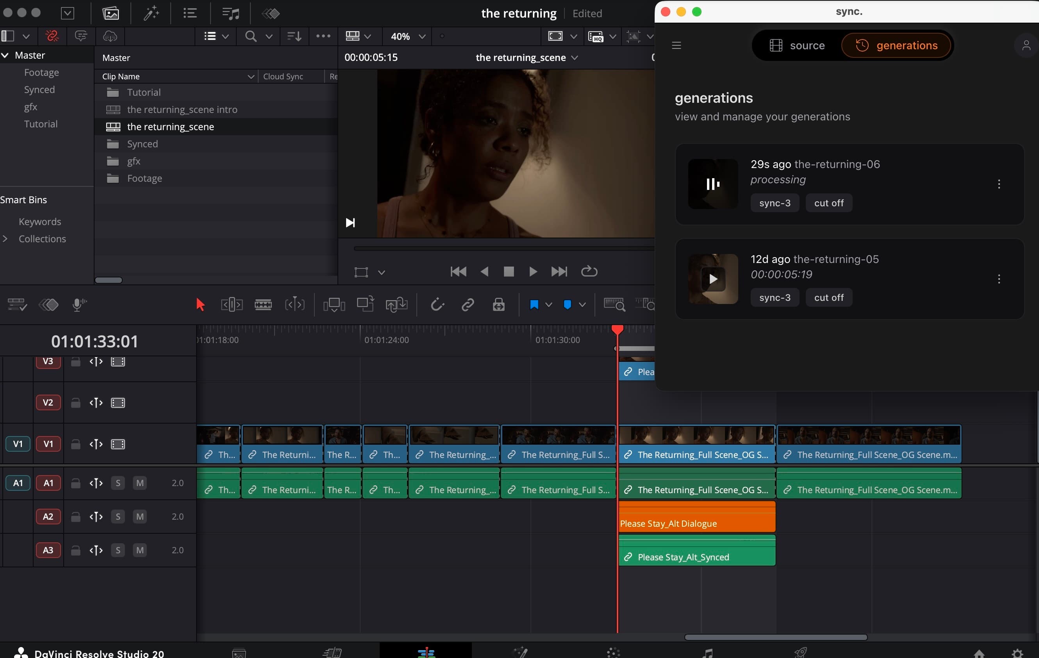Click cut off tag on the-returning-05

(829, 297)
